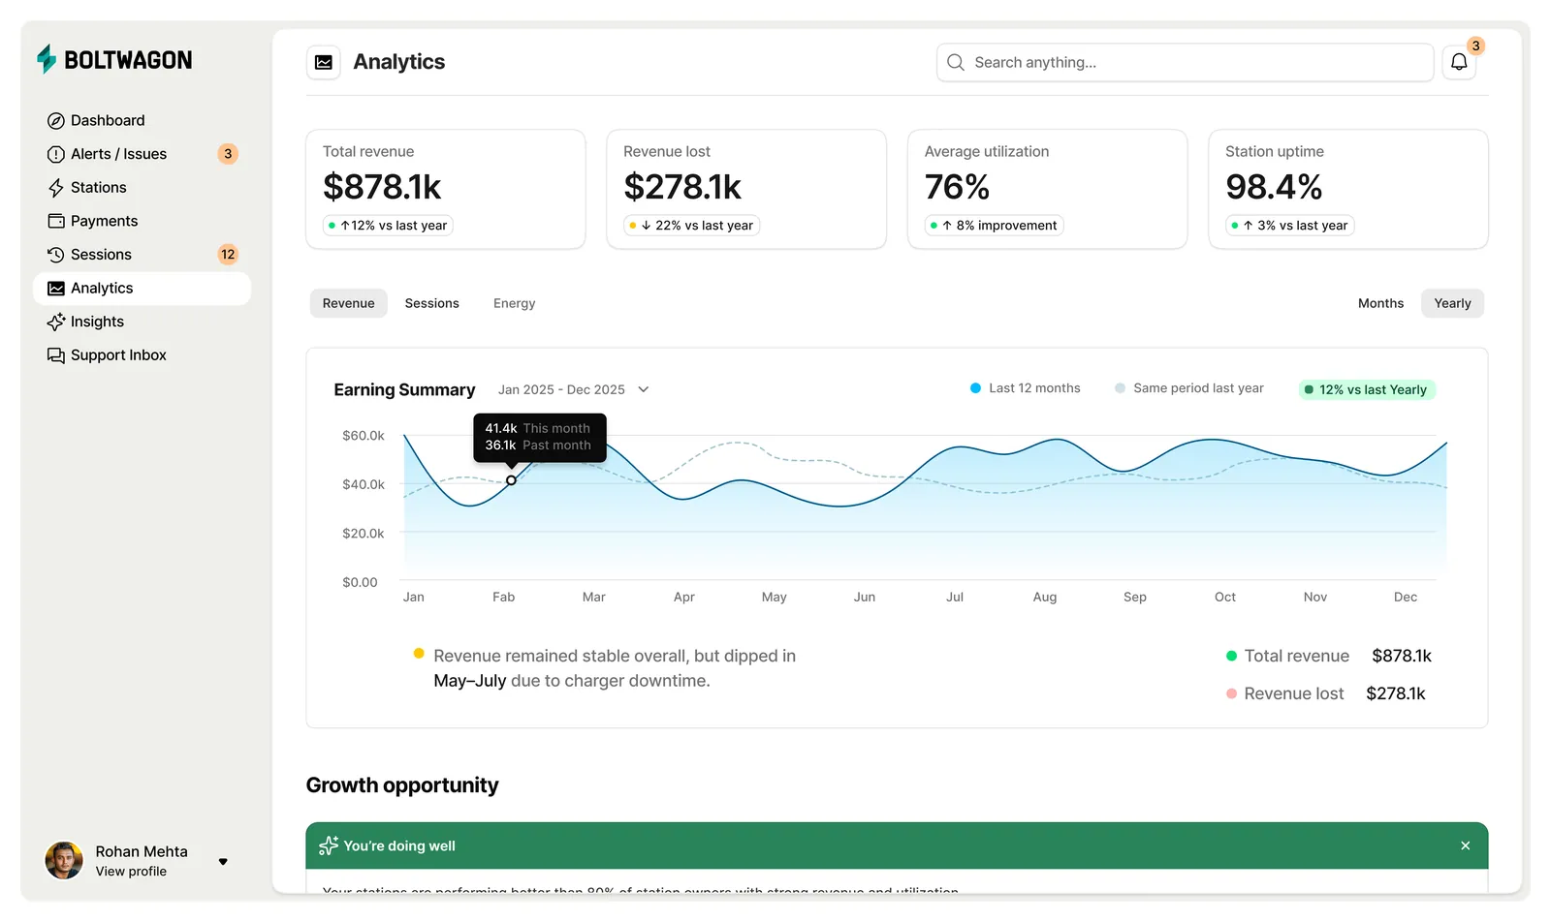Open Payments from the sidebar

point(142,221)
